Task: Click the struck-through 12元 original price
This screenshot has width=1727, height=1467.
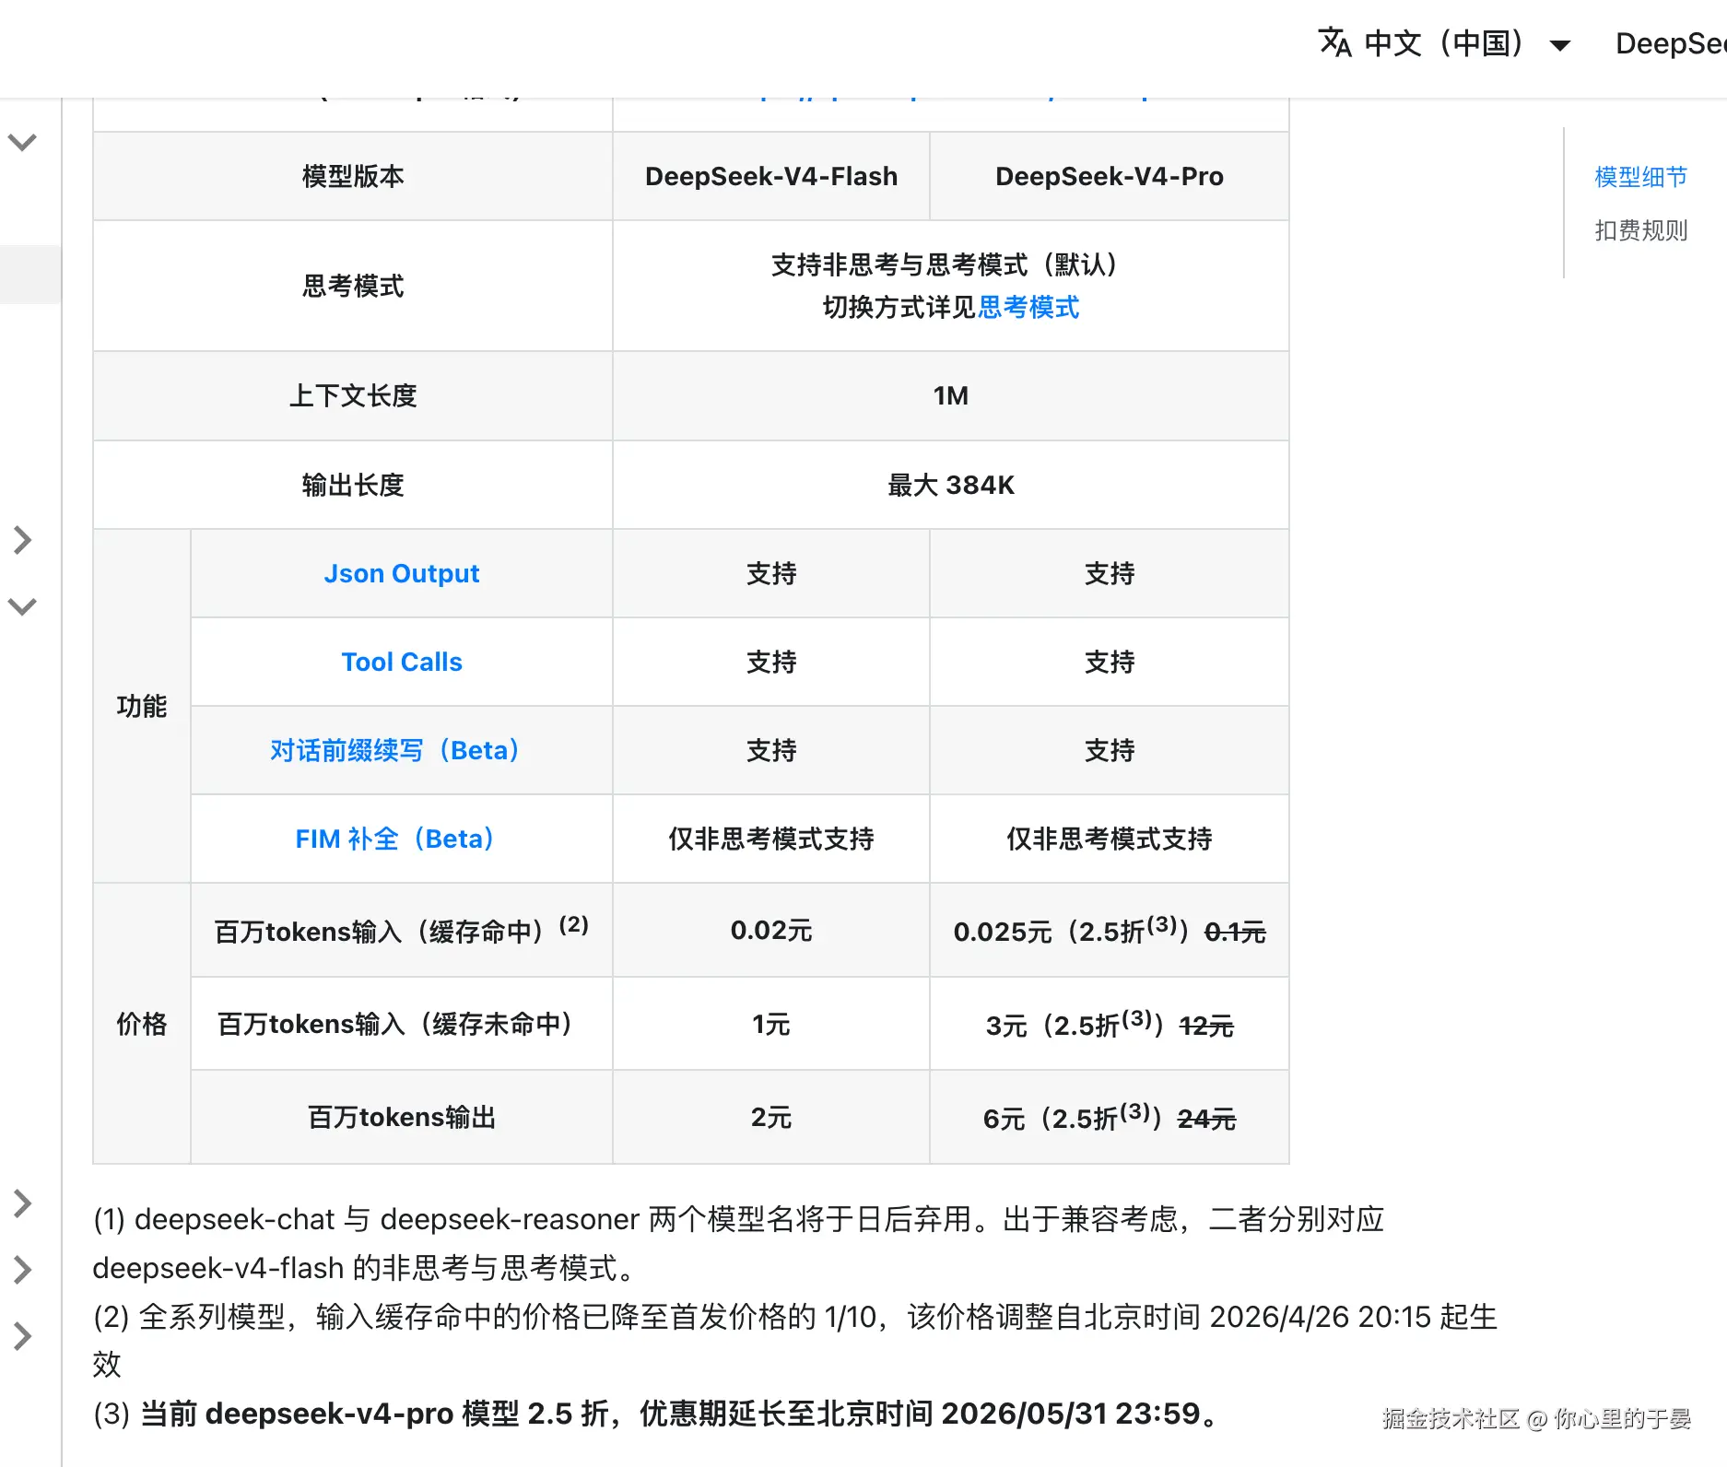Action: [x=1206, y=1026]
